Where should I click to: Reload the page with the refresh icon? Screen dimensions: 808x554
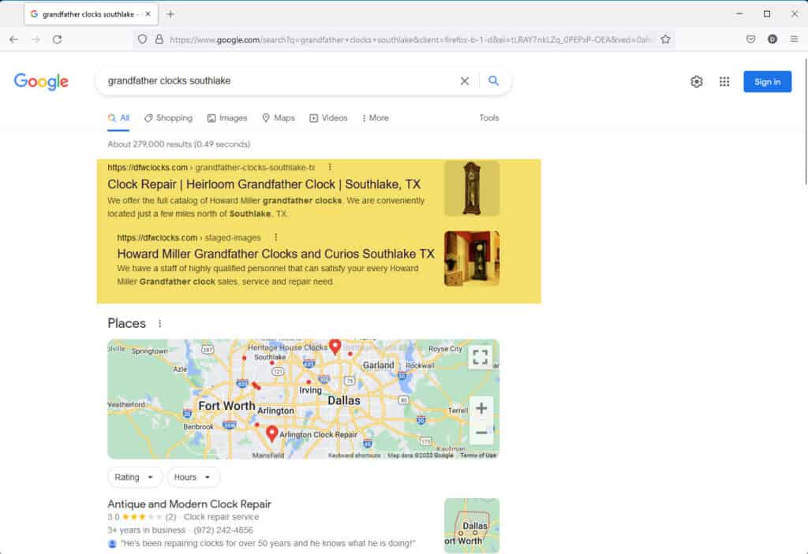tap(57, 39)
